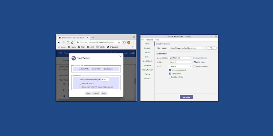Open the Apps bookmarks shortcut
The image size is (273, 136).
(62, 47)
